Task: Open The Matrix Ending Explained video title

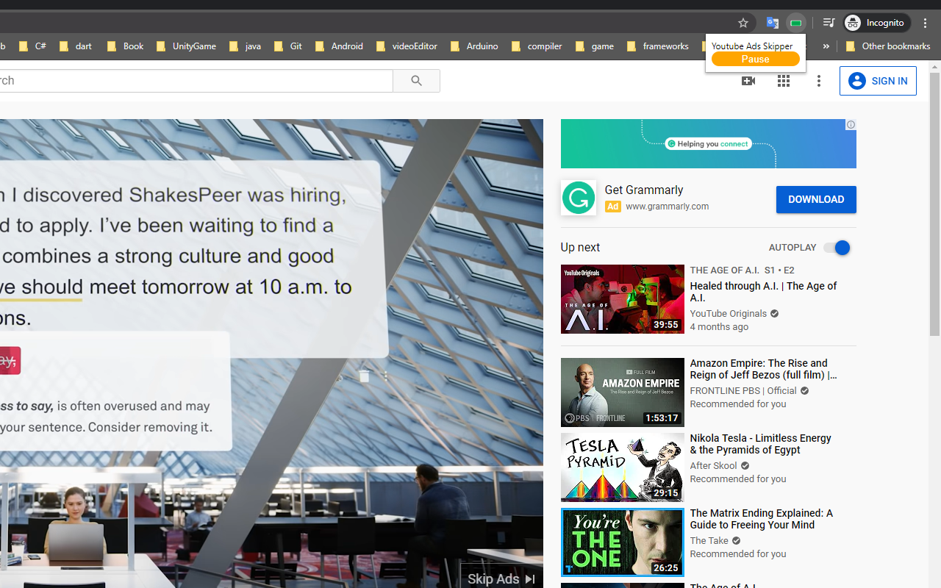Action: (x=761, y=519)
